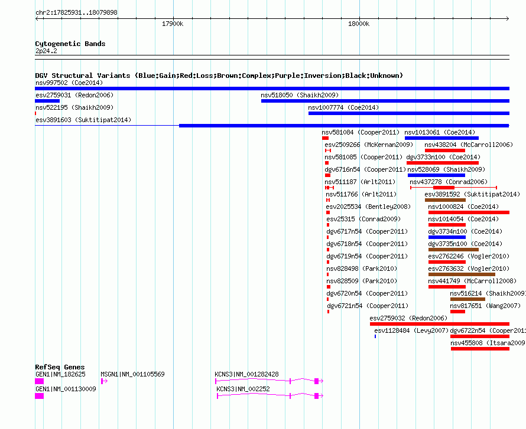Click the 17900k ruler position label
This screenshot has width=526, height=429.
pyautogui.click(x=173, y=24)
